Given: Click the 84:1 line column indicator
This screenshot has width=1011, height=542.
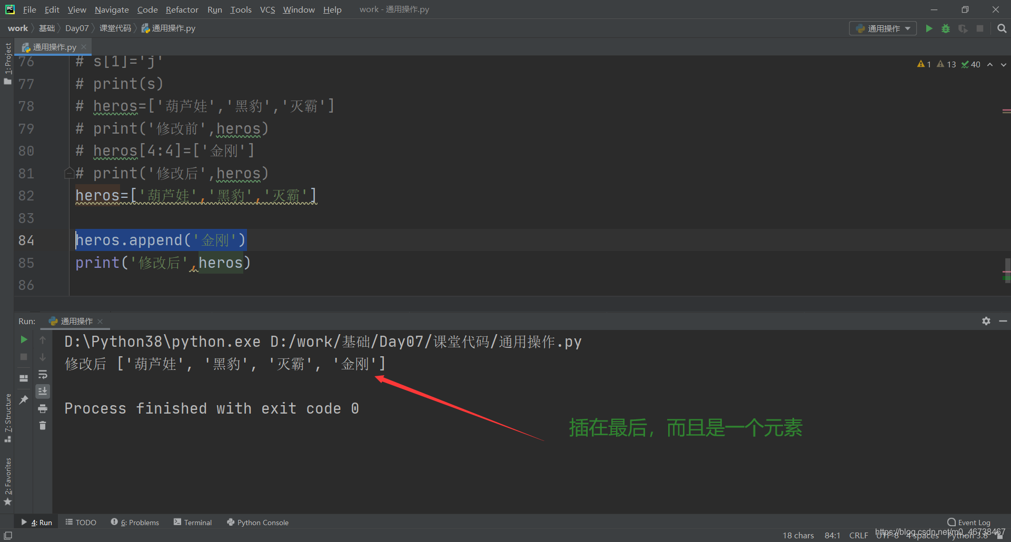Looking at the screenshot, I should 832,535.
